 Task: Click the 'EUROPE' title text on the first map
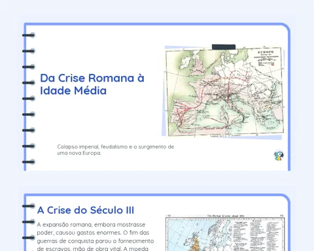tap(266, 52)
